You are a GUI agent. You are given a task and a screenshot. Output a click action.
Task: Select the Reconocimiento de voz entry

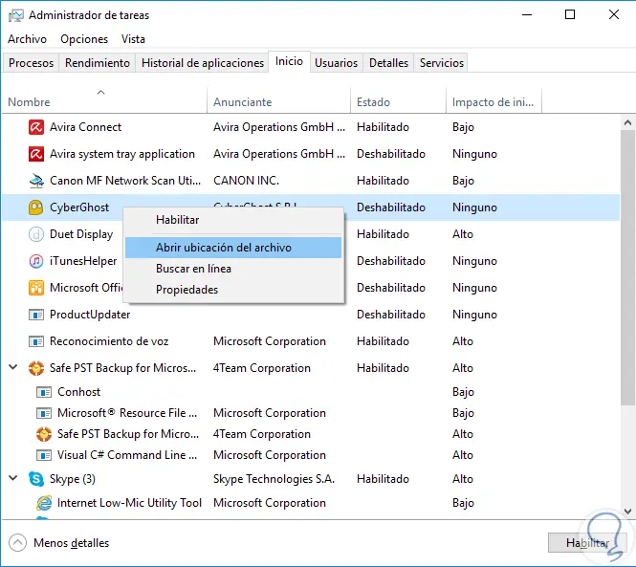[x=109, y=341]
